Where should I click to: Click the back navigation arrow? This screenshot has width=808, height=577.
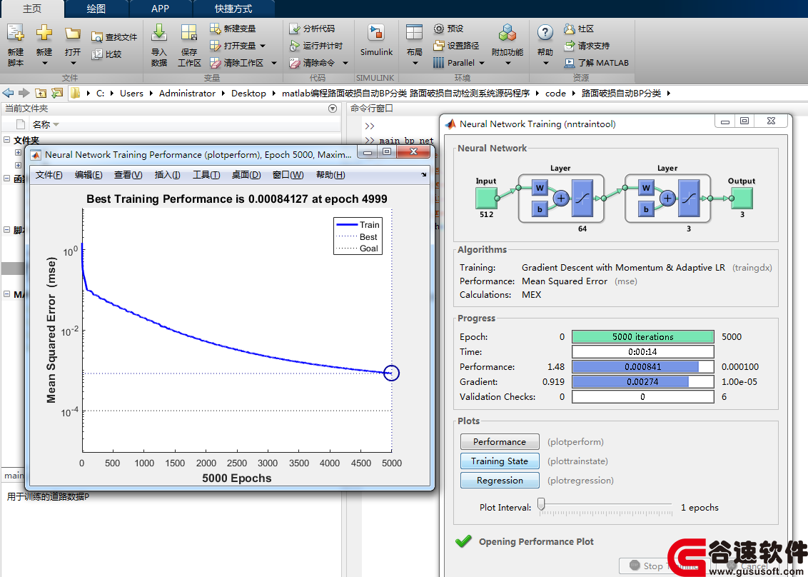pyautogui.click(x=9, y=93)
